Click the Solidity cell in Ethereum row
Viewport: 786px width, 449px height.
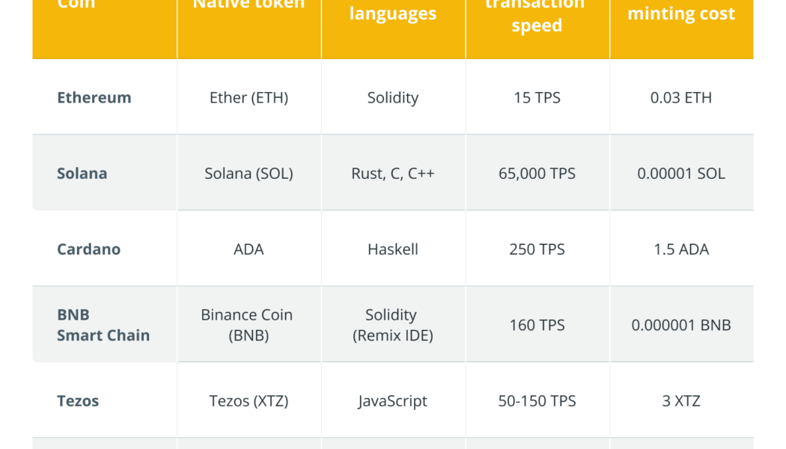tap(392, 97)
